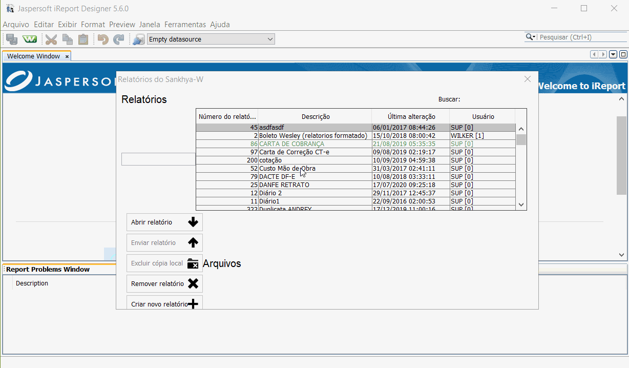
Task: Open the Ajuda menu
Action: click(x=220, y=25)
